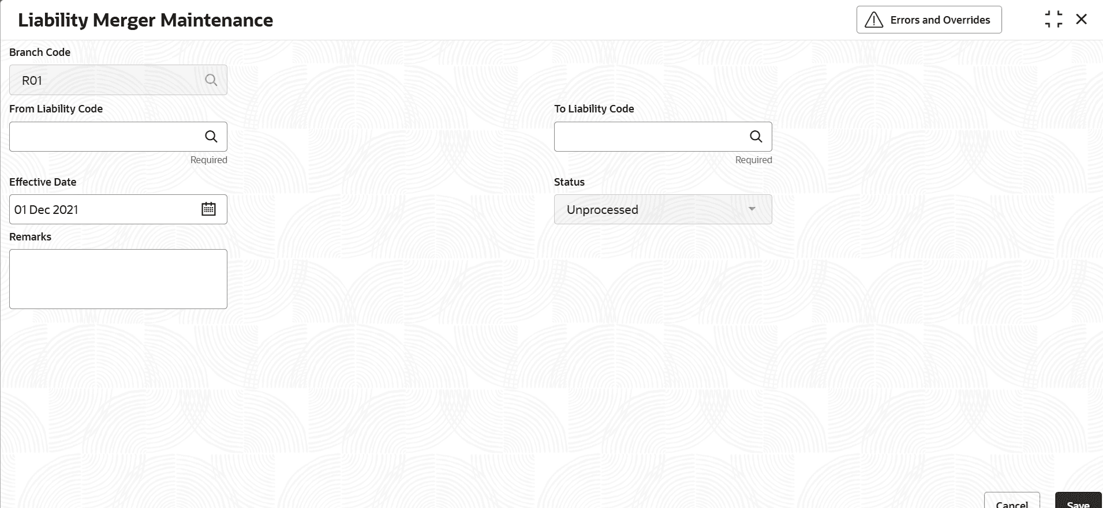The height and width of the screenshot is (508, 1103).
Task: Select the Unprocessed status combo box
Action: click(652, 209)
